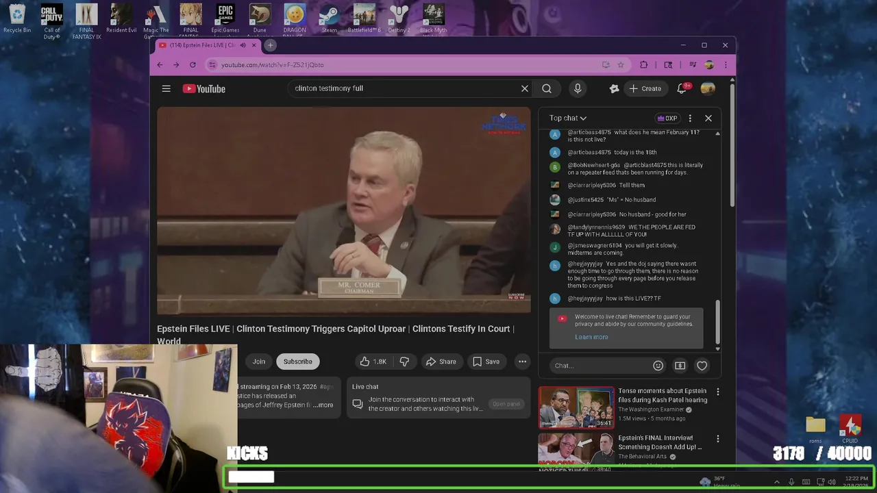This screenshot has width=877, height=493.
Task: Open CPUID desktop shortcut
Action: (850, 429)
